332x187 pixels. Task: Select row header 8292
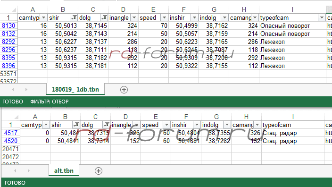point(8,42)
